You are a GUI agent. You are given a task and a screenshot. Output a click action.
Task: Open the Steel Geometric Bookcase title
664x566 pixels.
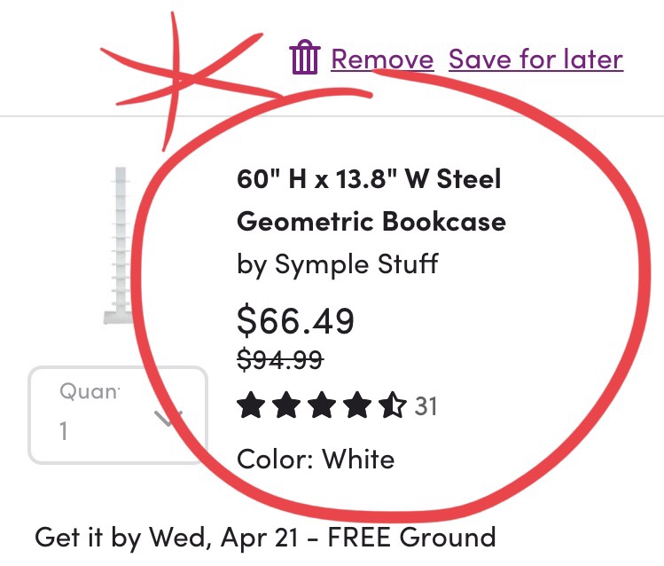pyautogui.click(x=371, y=200)
